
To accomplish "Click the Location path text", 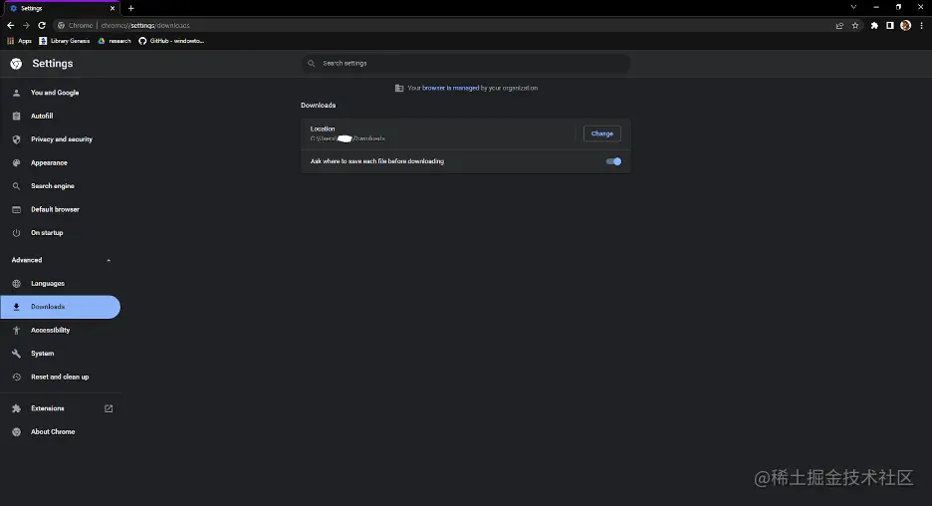I will pos(348,138).
